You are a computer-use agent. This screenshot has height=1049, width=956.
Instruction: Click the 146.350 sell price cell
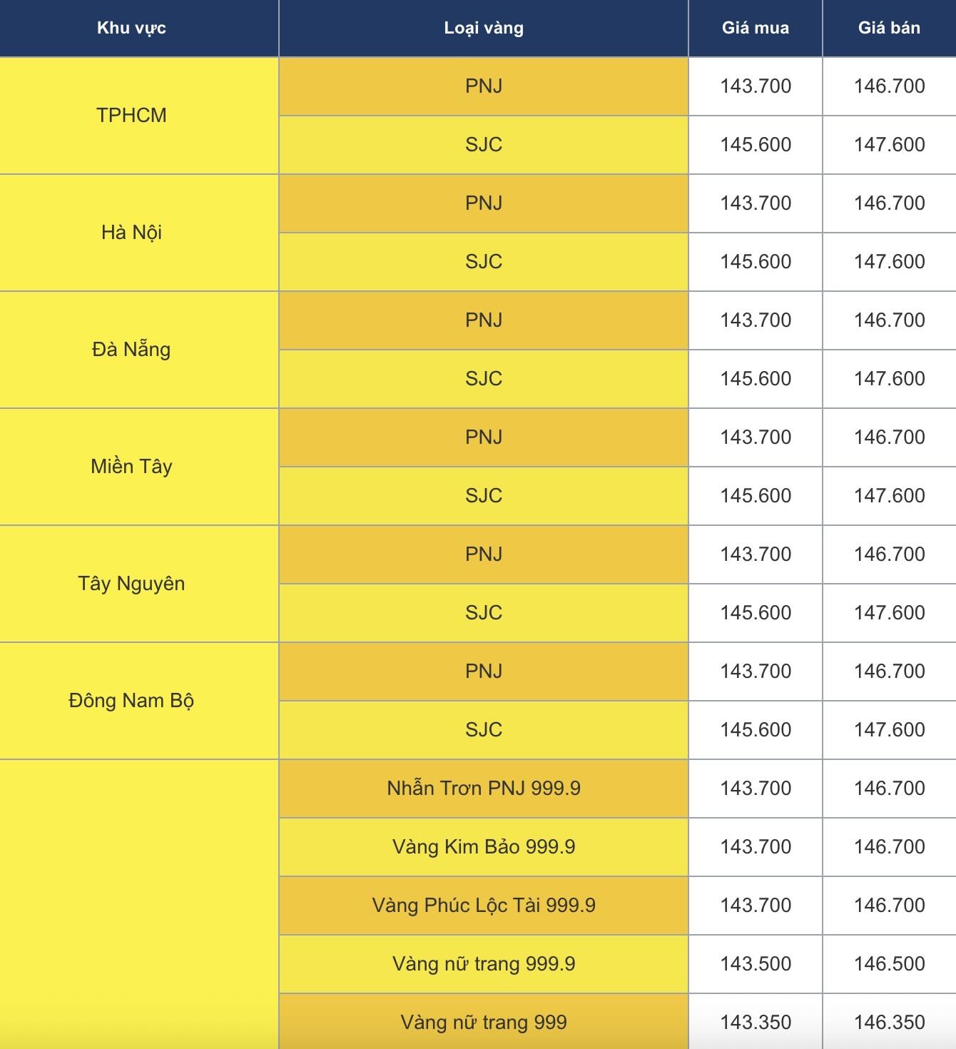[x=889, y=1022]
